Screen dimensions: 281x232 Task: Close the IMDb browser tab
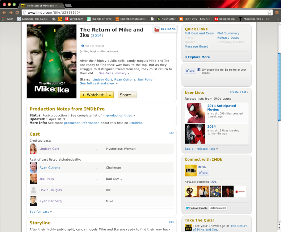pyautogui.click(x=60, y=6)
